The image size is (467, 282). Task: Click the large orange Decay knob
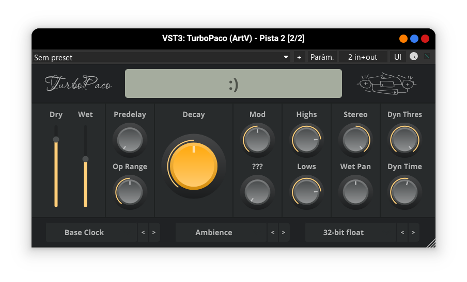(x=194, y=166)
